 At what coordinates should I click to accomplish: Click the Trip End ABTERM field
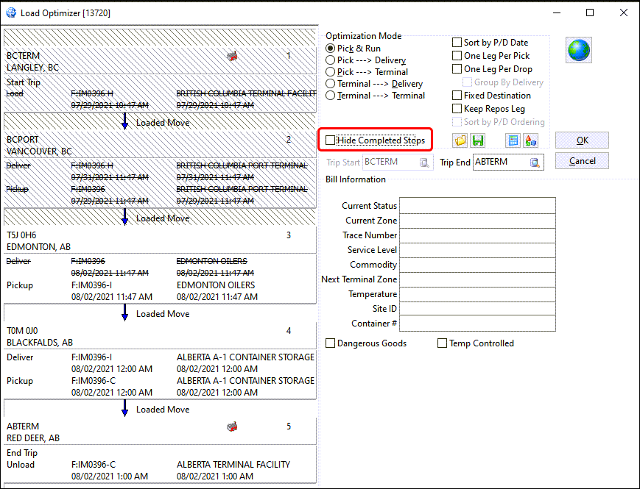pos(500,163)
